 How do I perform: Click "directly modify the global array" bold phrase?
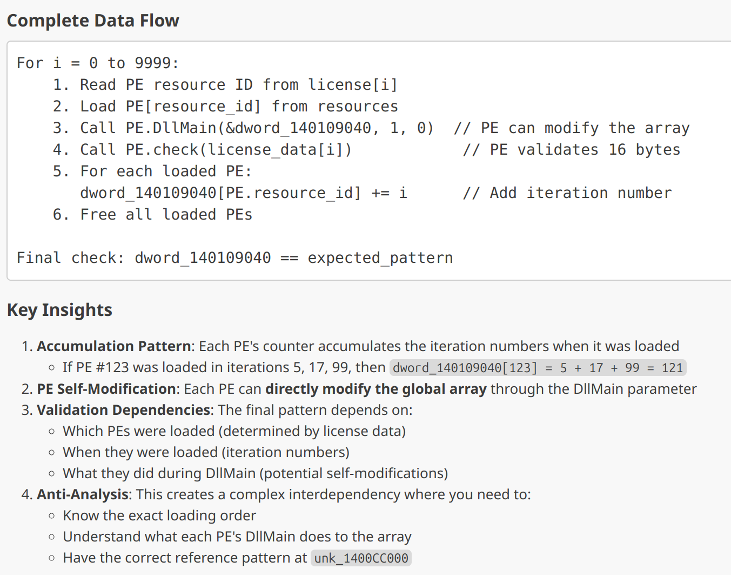pos(375,389)
